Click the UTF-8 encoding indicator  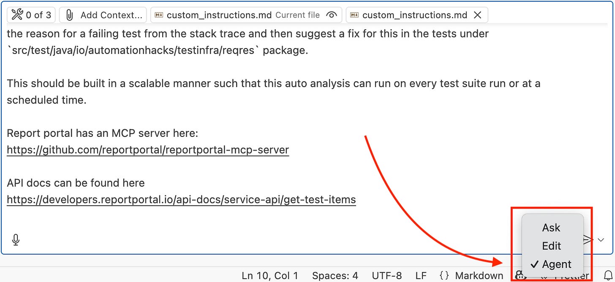point(387,275)
